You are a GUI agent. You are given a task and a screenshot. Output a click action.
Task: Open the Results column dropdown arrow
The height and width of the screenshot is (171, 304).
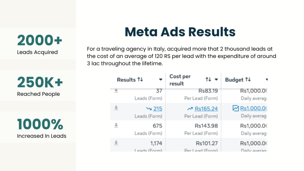tap(161, 80)
